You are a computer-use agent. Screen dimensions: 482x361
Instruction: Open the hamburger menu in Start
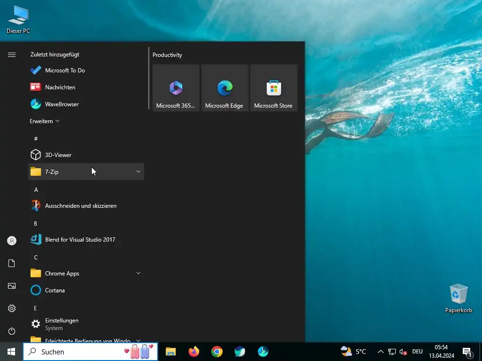click(12, 55)
